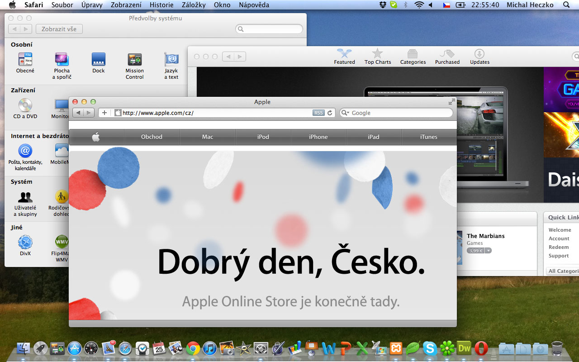
Task: Open Jazyk a text preferences
Action: (x=171, y=66)
